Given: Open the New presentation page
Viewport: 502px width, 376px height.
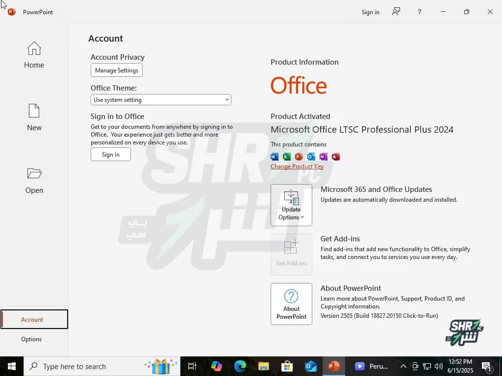Looking at the screenshot, I should click(x=34, y=117).
